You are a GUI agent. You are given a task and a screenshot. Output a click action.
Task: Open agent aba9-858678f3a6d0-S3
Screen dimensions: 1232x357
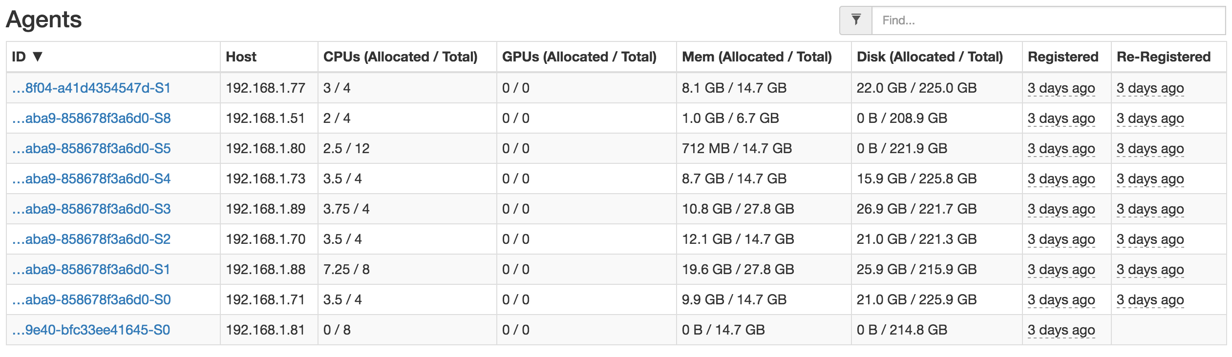pos(91,209)
